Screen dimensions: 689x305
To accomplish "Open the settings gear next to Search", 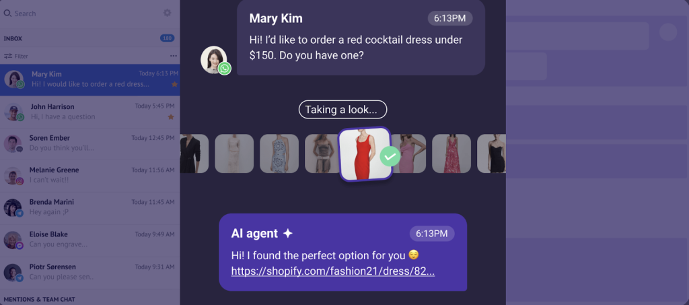I will coord(167,13).
